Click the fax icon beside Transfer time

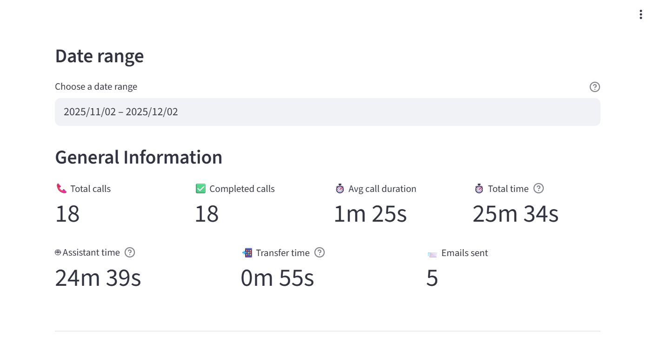(247, 253)
